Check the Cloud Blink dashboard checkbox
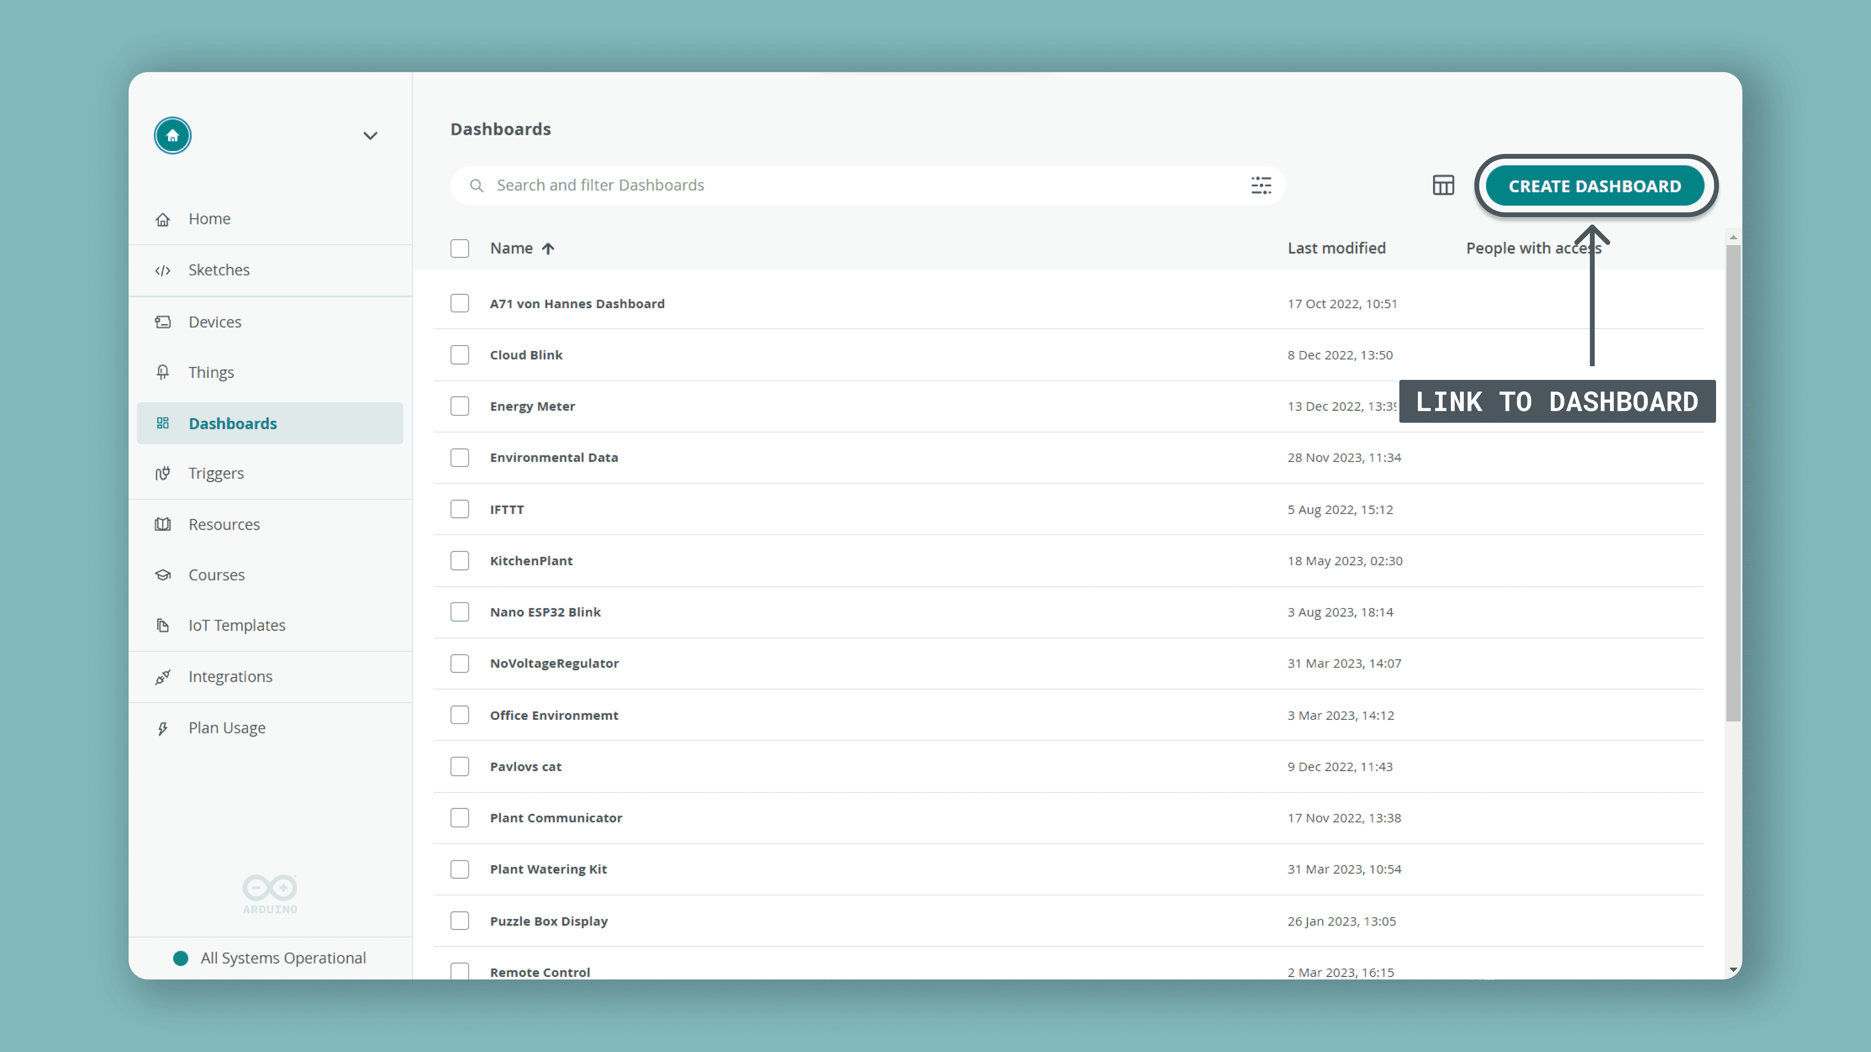The height and width of the screenshot is (1052, 1871). [460, 355]
